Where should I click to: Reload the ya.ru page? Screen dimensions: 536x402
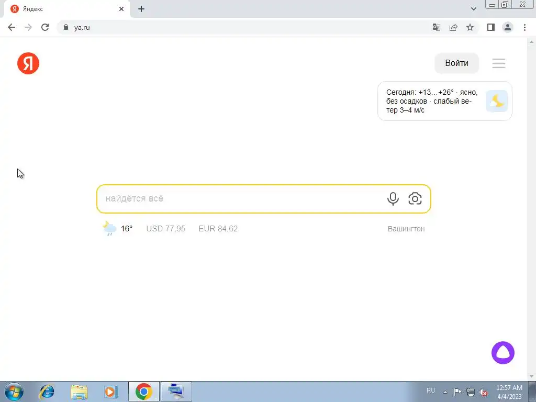(45, 27)
